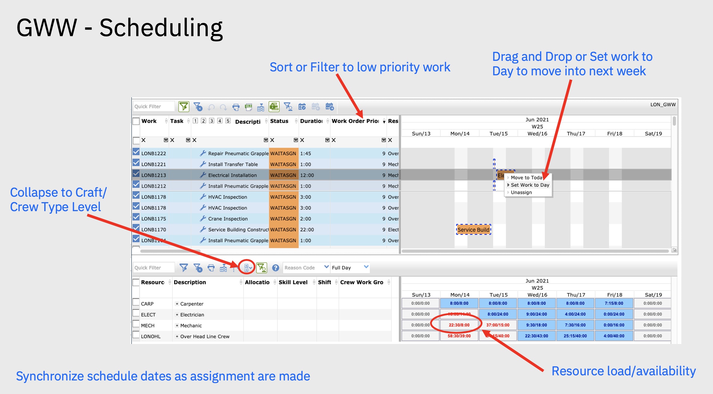
Task: Sort by Work Order Priority column header
Action: (x=355, y=121)
